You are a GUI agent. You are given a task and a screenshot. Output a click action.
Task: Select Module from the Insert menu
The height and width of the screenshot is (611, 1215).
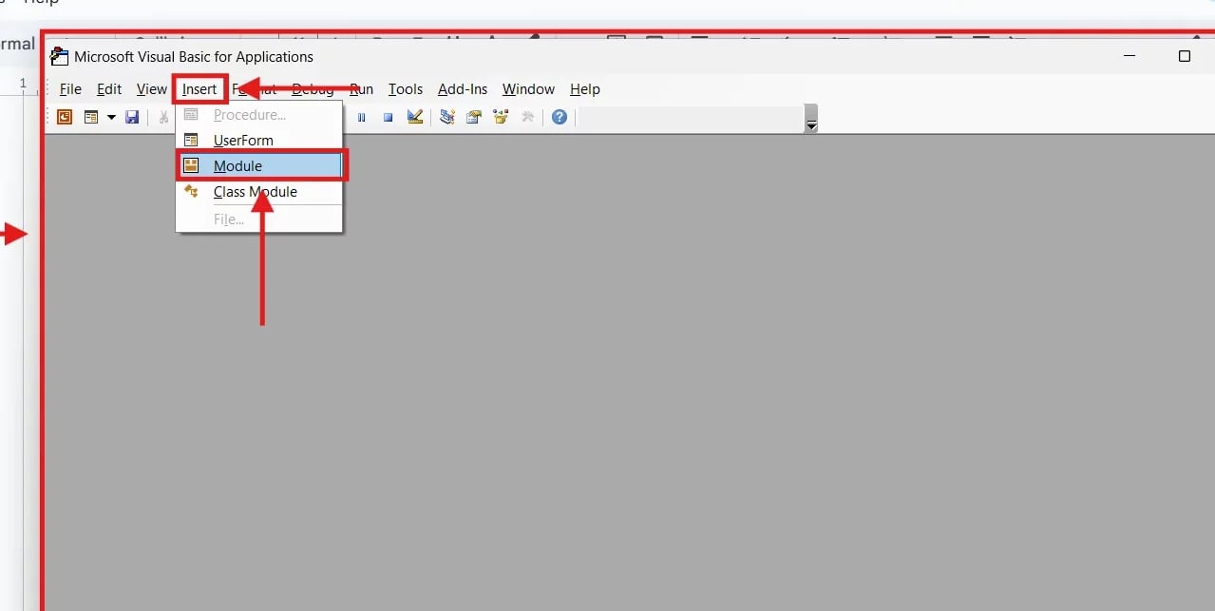click(x=237, y=164)
